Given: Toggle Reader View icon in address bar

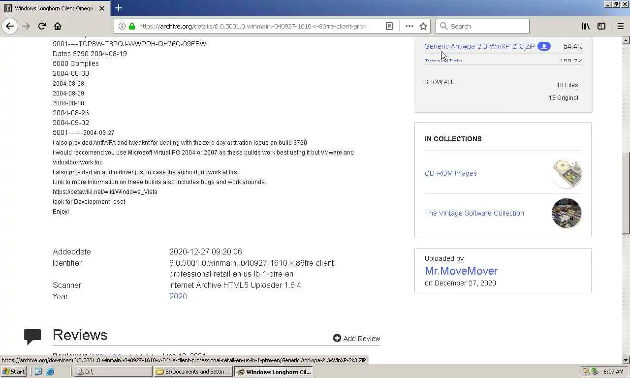Looking at the screenshot, I should [389, 26].
